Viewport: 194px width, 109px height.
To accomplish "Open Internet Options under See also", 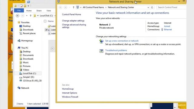I will 69,93.
